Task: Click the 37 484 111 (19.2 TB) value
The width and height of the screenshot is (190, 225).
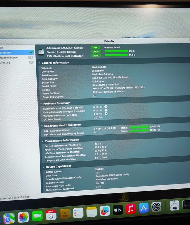Action: pos(105,129)
